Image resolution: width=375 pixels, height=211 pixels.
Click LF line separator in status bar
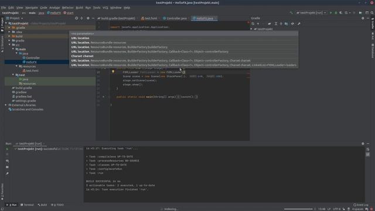tap(329, 209)
